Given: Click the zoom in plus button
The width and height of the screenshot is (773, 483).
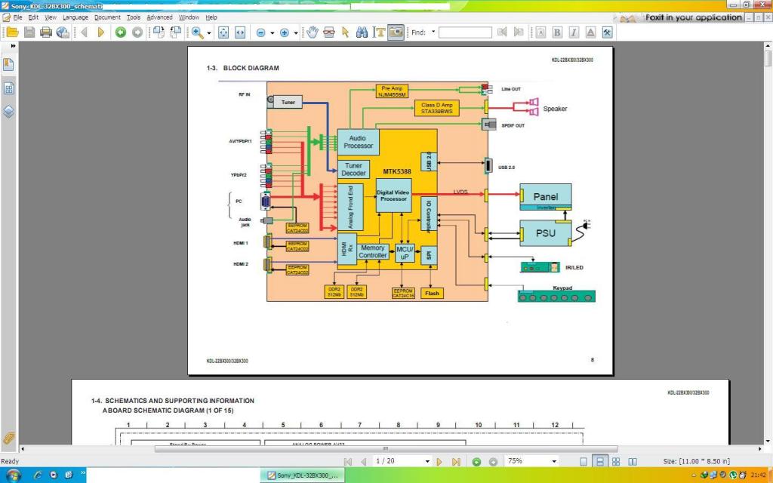Looking at the screenshot, I should pos(285,32).
